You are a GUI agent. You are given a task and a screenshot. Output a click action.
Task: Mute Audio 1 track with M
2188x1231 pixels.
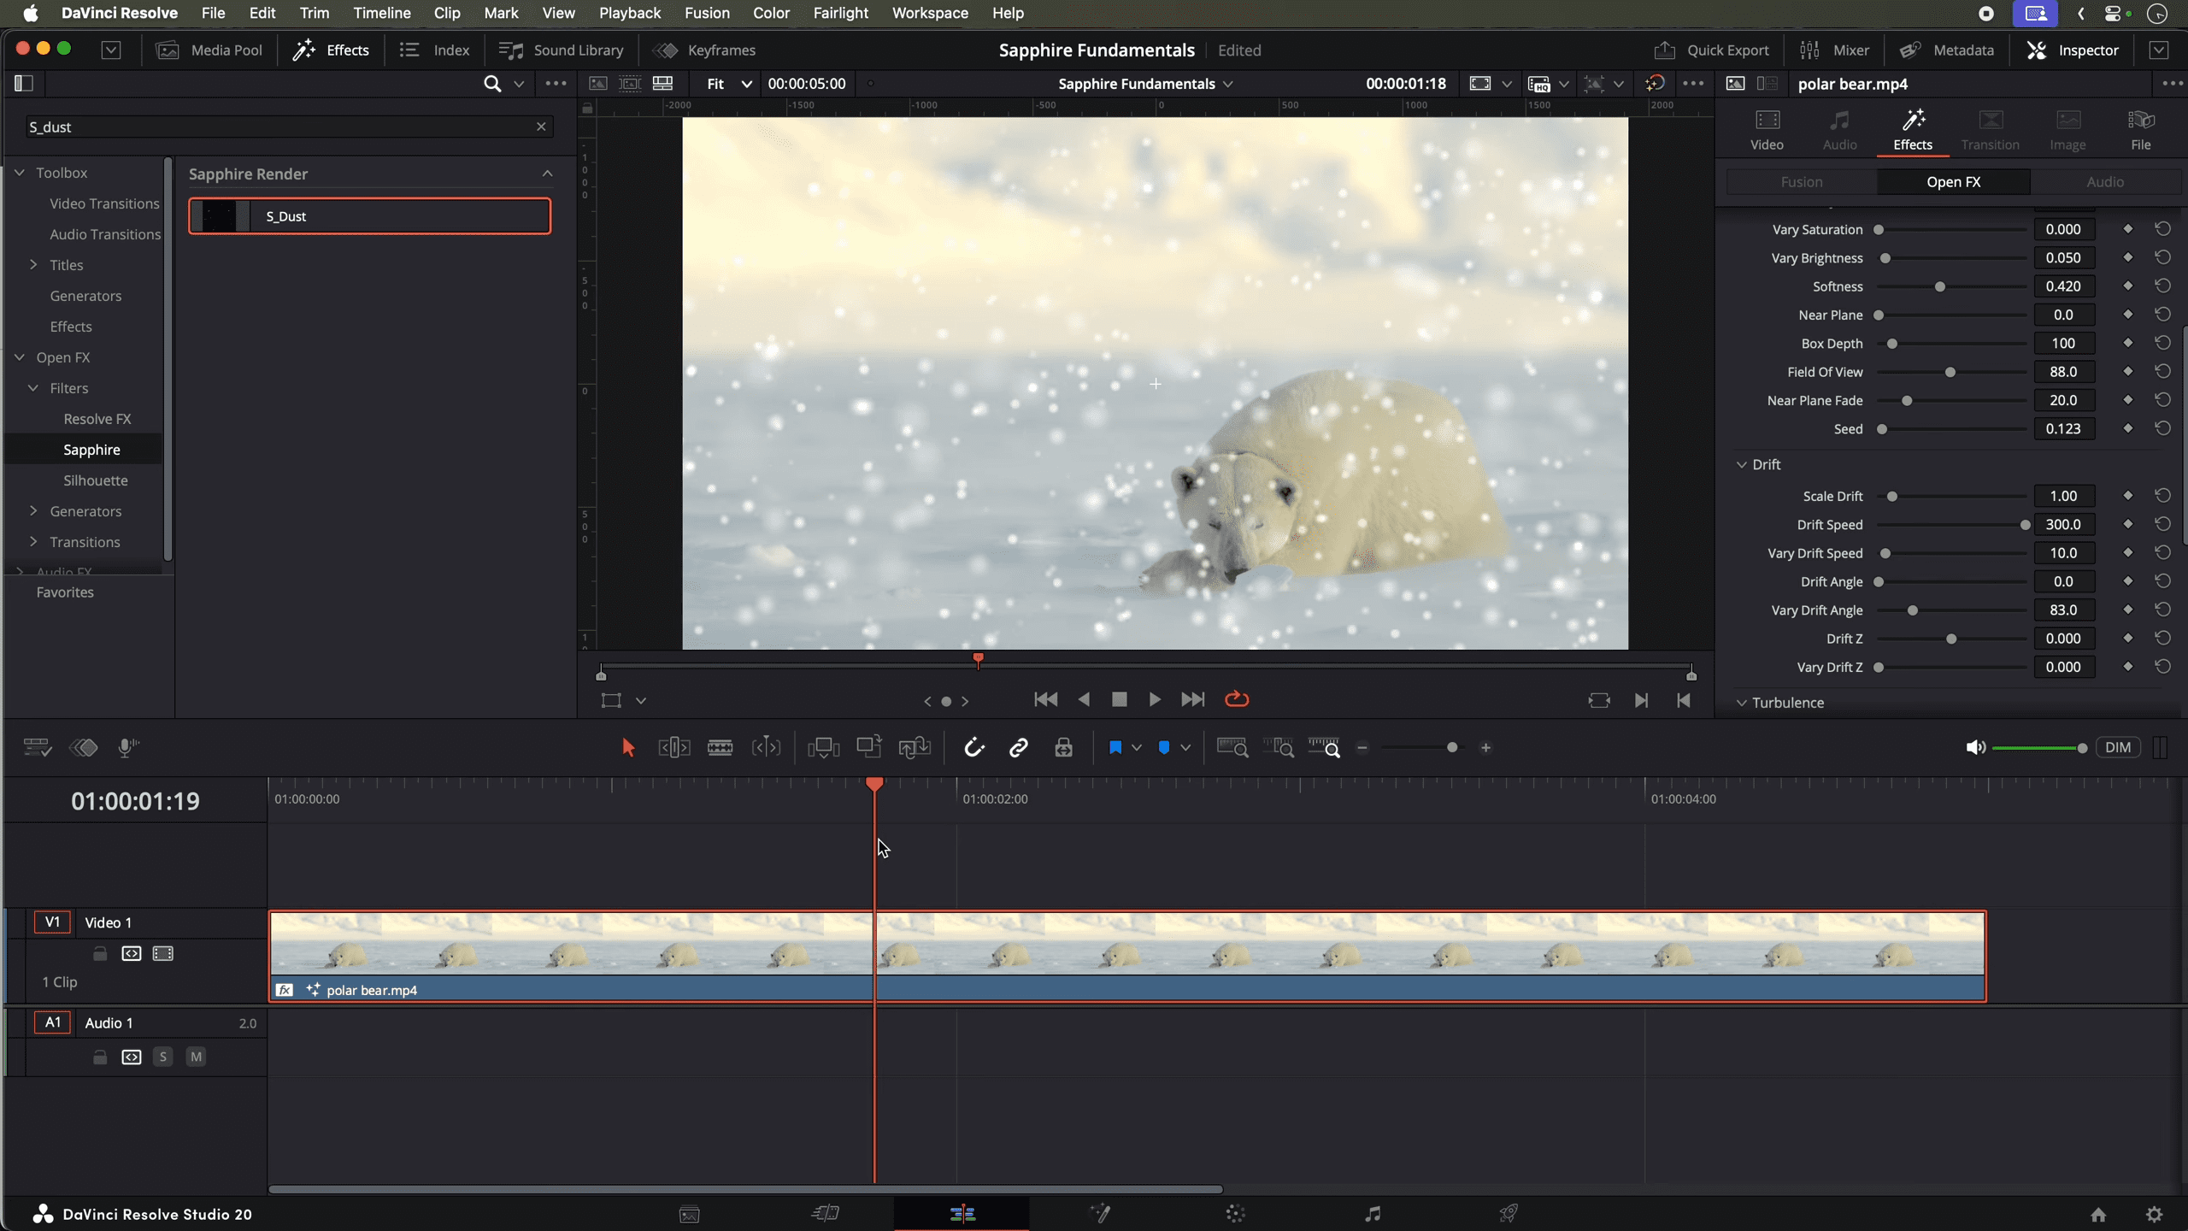196,1057
